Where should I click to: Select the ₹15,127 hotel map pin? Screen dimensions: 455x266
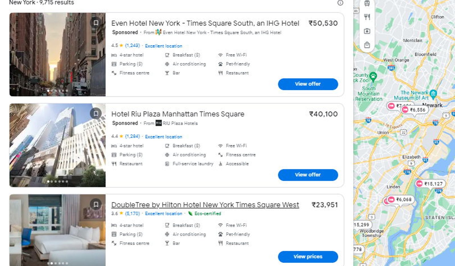click(430, 184)
